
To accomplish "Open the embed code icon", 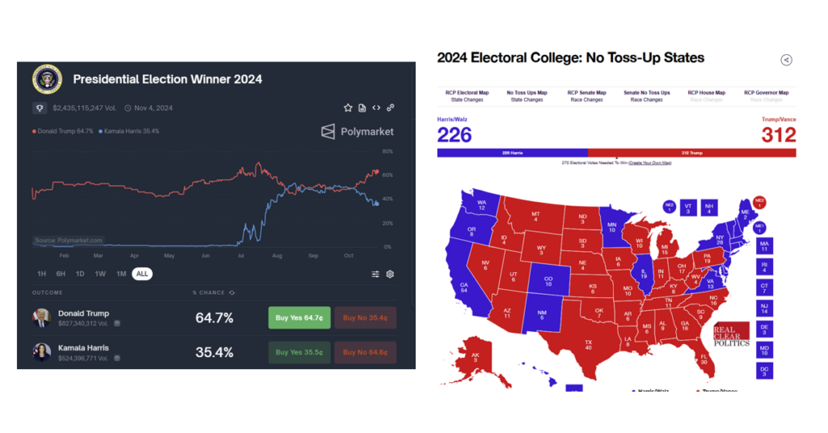I will coord(376,108).
